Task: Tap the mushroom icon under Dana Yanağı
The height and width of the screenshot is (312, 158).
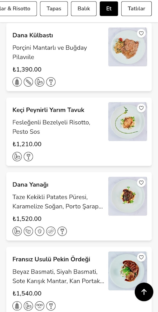Action: pos(51,231)
